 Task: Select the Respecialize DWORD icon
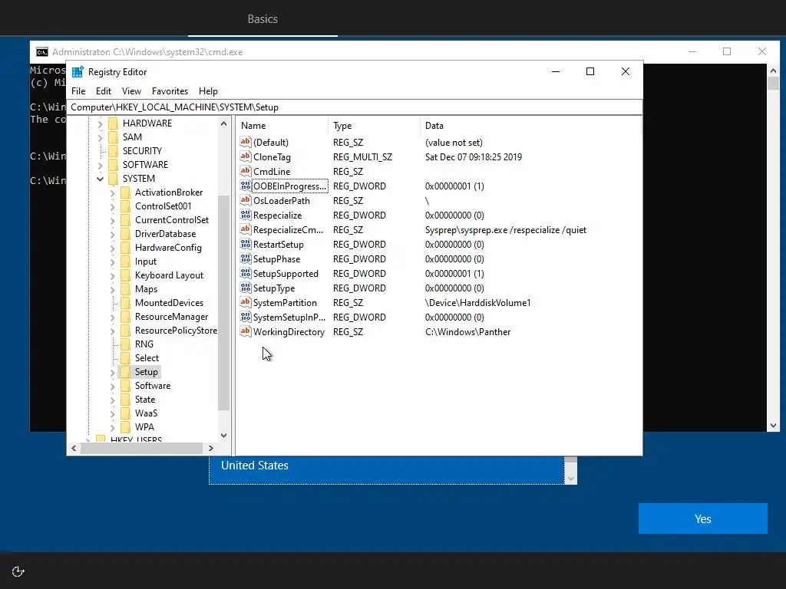click(245, 215)
